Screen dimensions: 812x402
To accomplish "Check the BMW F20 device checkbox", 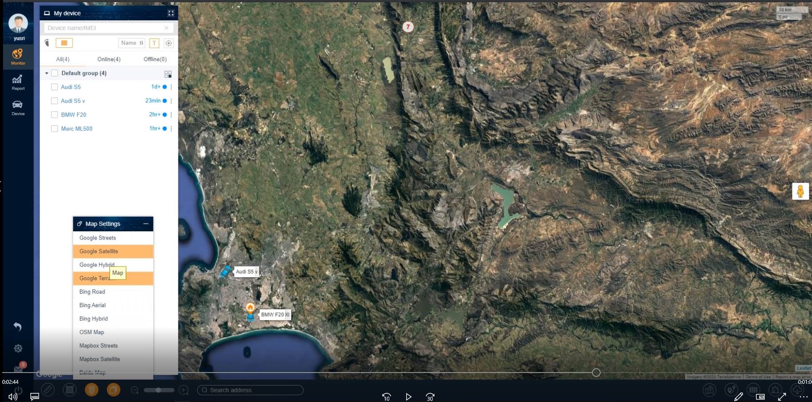I will point(55,115).
